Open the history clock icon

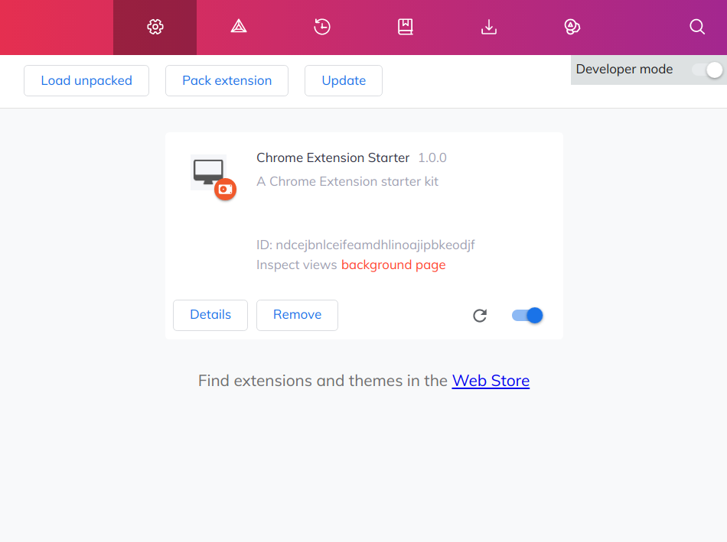(321, 27)
